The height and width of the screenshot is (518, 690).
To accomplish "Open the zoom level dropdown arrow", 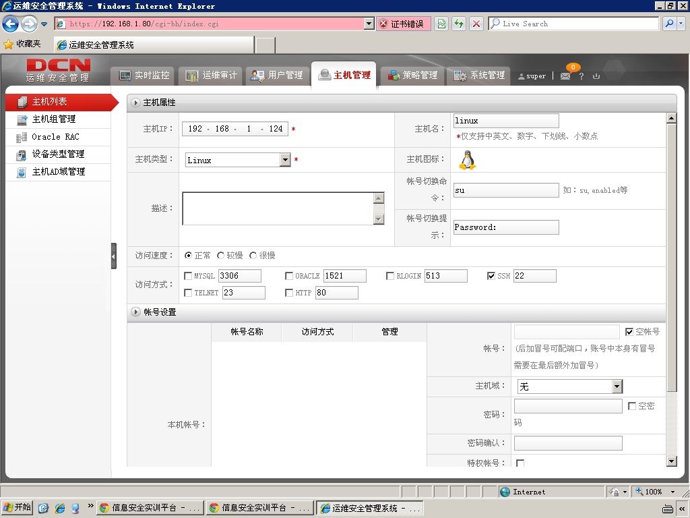I will click(673, 492).
